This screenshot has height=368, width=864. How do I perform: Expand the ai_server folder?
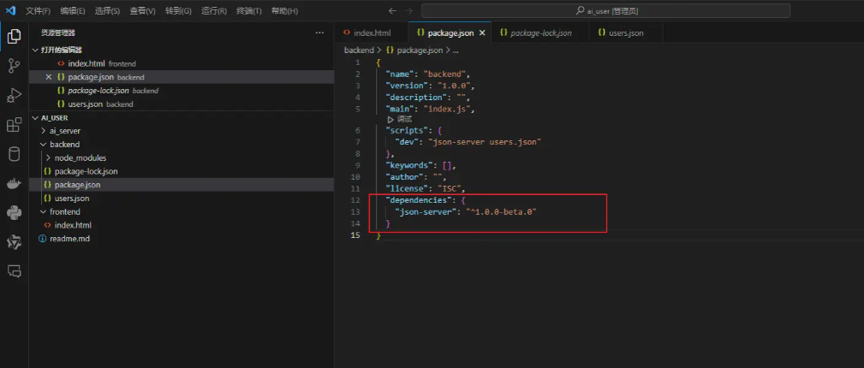(x=64, y=131)
